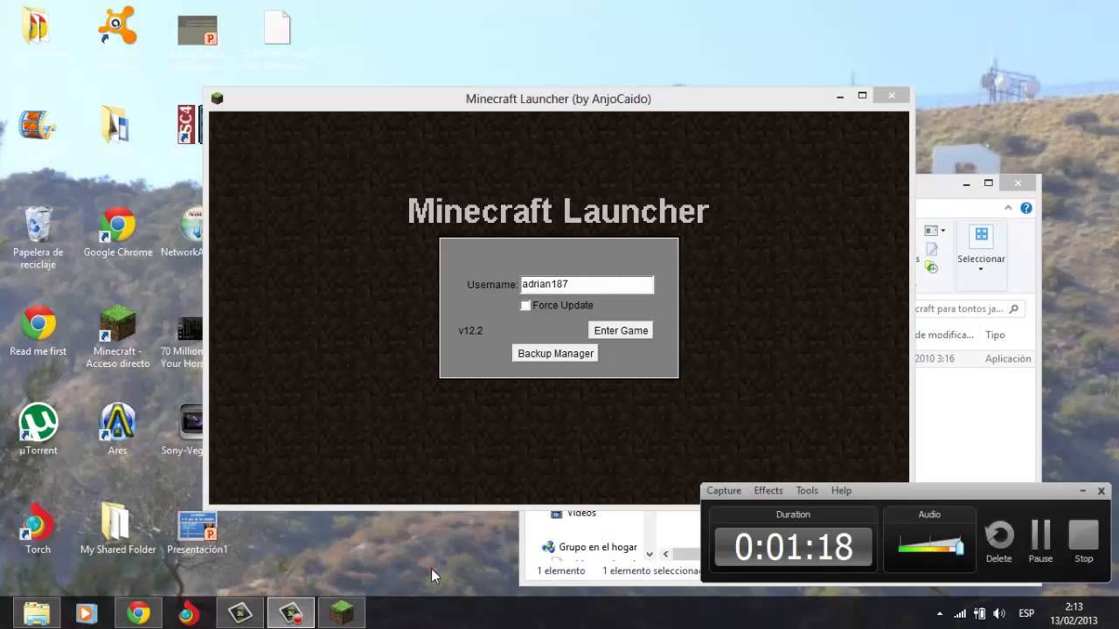Open Google Chrome from the taskbar

tap(137, 613)
